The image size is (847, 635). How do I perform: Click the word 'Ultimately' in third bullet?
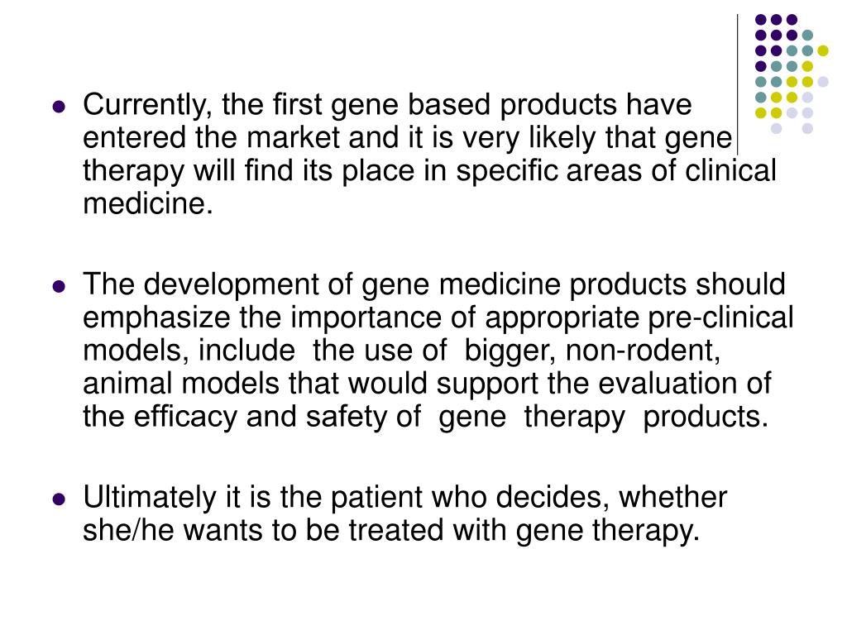[149, 498]
